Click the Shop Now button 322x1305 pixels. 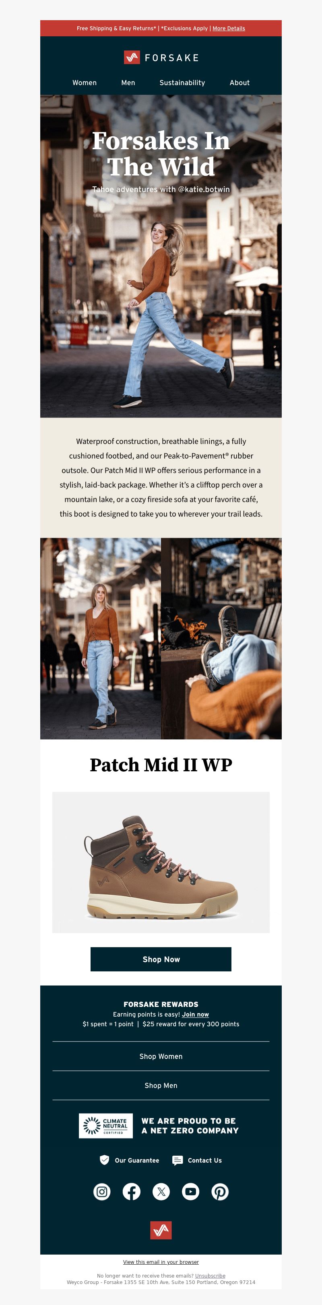pyautogui.click(x=161, y=959)
